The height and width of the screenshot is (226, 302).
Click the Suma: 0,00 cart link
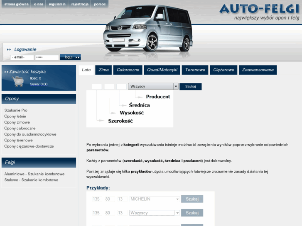[39, 84]
